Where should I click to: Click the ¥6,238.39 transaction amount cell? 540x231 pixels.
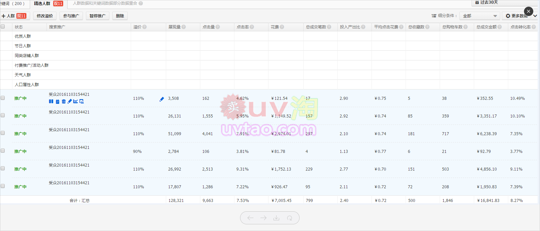[x=487, y=134]
